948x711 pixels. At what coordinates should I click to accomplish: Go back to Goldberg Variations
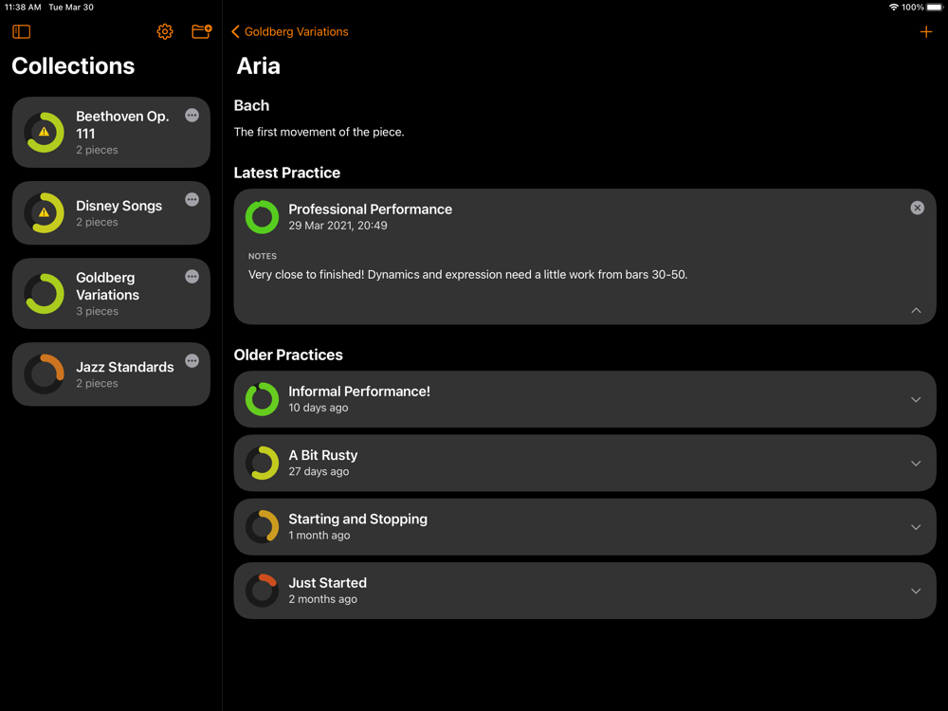click(289, 31)
